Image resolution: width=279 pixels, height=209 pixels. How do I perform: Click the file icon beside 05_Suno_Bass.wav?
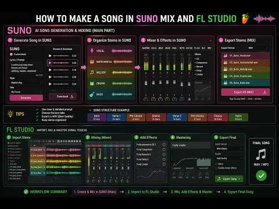226,82
